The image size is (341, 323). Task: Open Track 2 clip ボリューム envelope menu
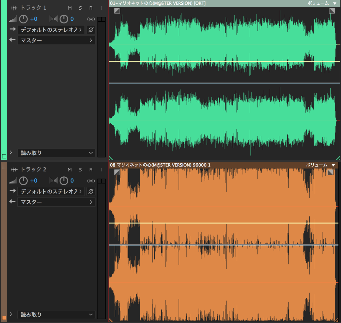321,165
